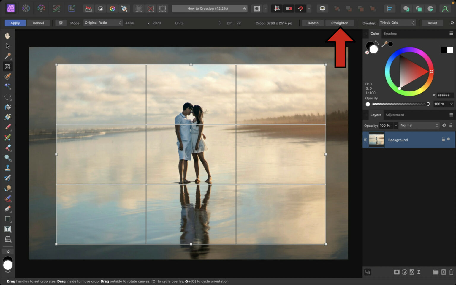Viewport: 456px width, 285px height.
Task: Open the Quick Mask options dropdown arrow
Action: pyautogui.click(x=265, y=9)
